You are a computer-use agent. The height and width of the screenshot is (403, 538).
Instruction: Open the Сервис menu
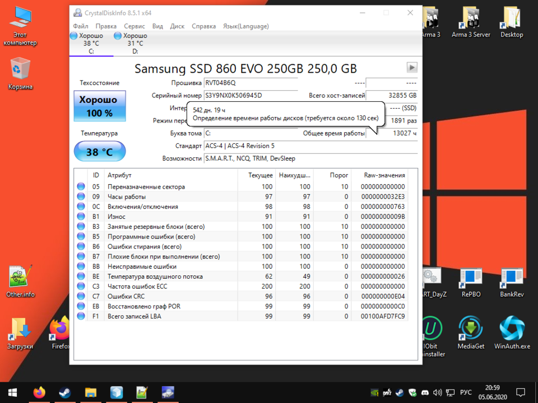pyautogui.click(x=134, y=26)
